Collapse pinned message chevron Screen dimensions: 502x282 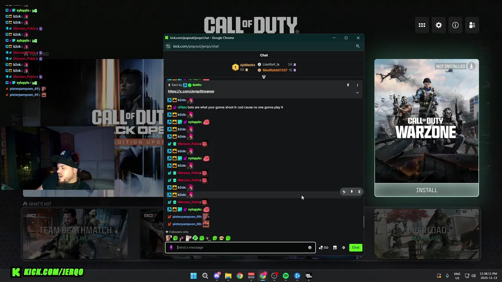pos(357,93)
